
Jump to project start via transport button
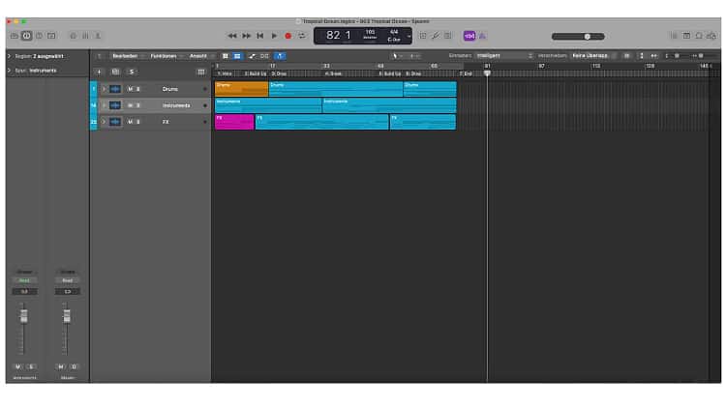click(x=259, y=36)
